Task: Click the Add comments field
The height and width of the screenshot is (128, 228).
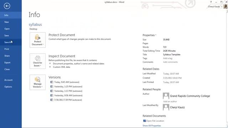Action: (x=170, y=62)
